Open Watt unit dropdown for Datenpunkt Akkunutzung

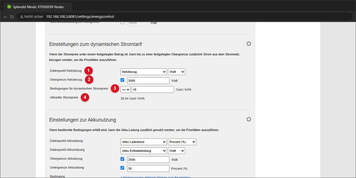(177, 151)
